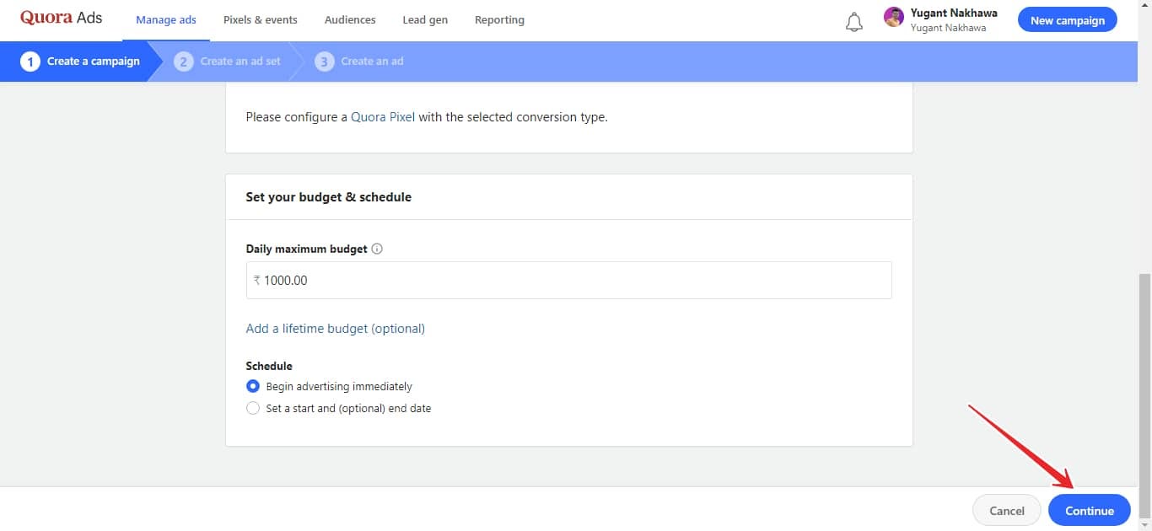This screenshot has width=1152, height=531.
Task: Click the Quora Ads logo
Action: (x=61, y=19)
